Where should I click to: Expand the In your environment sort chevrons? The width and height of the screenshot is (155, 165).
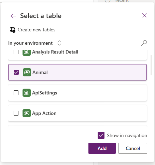click(59, 43)
